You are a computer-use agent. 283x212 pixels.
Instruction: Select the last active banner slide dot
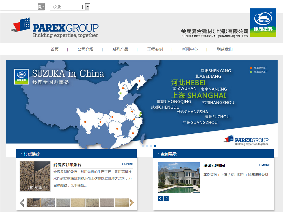pyautogui.click(x=155, y=146)
